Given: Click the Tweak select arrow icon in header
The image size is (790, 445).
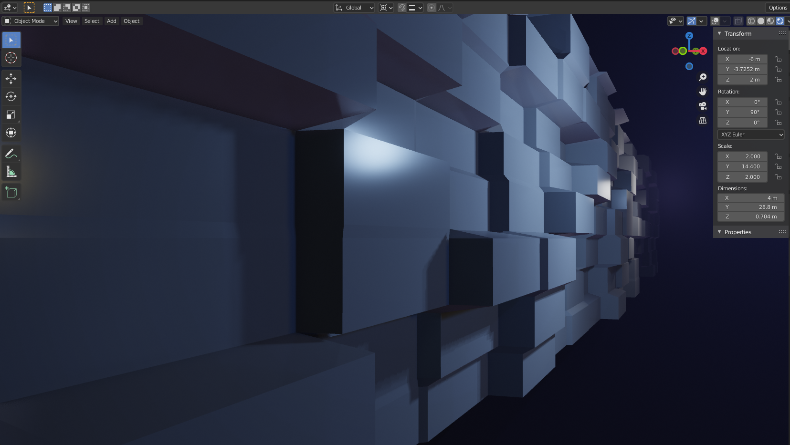Looking at the screenshot, I should pos(29,8).
